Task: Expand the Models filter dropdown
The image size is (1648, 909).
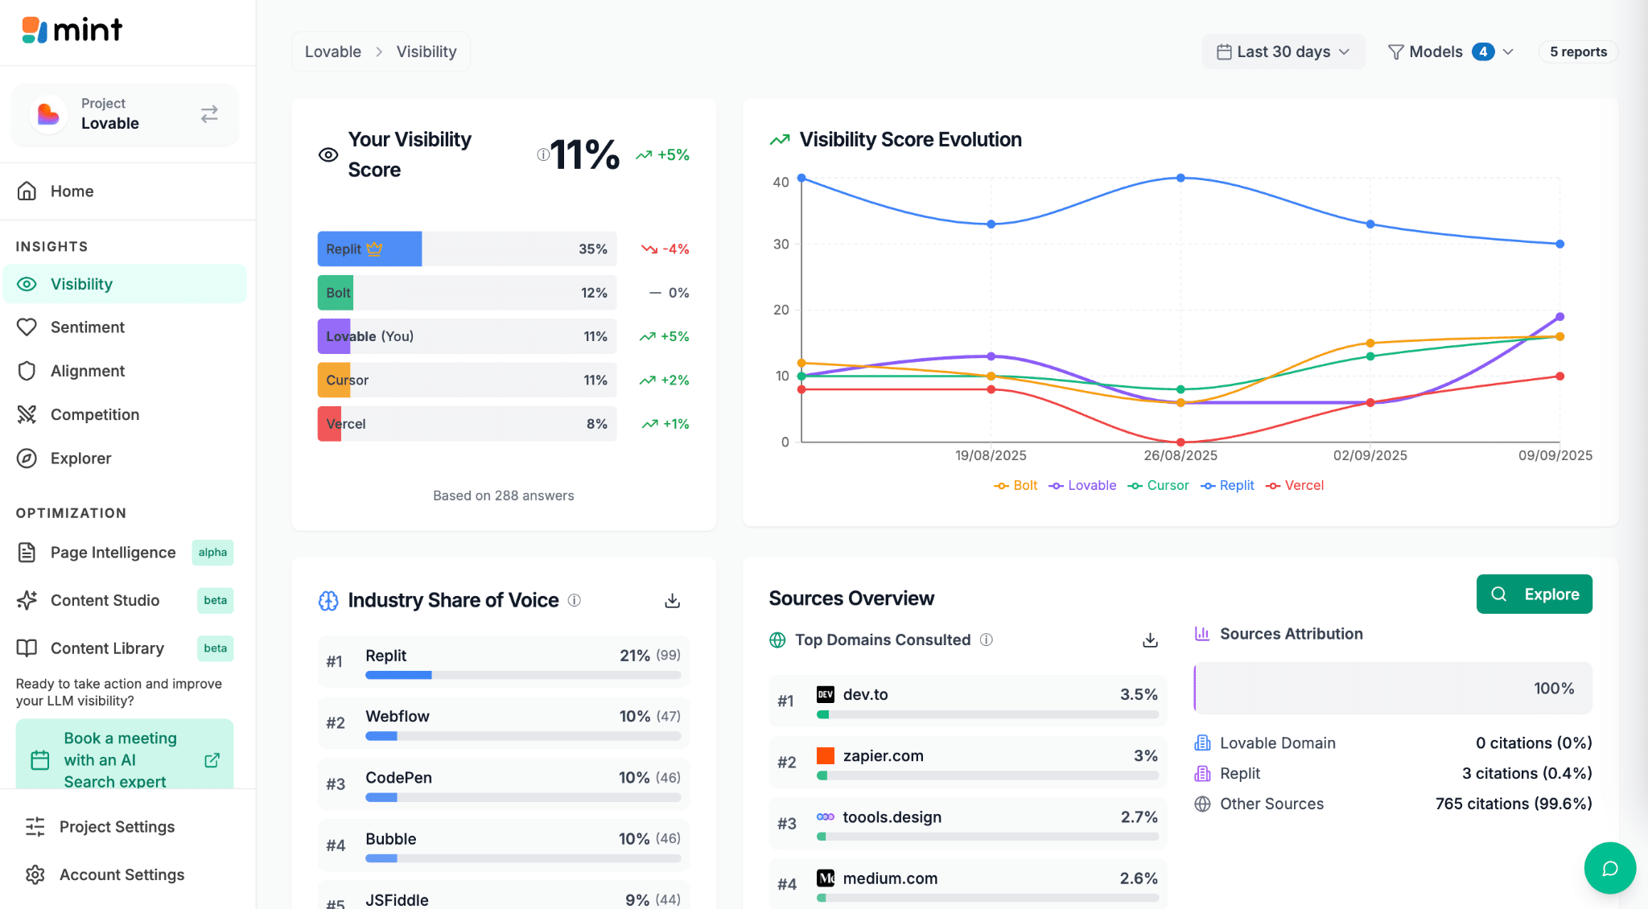Action: tap(1450, 51)
